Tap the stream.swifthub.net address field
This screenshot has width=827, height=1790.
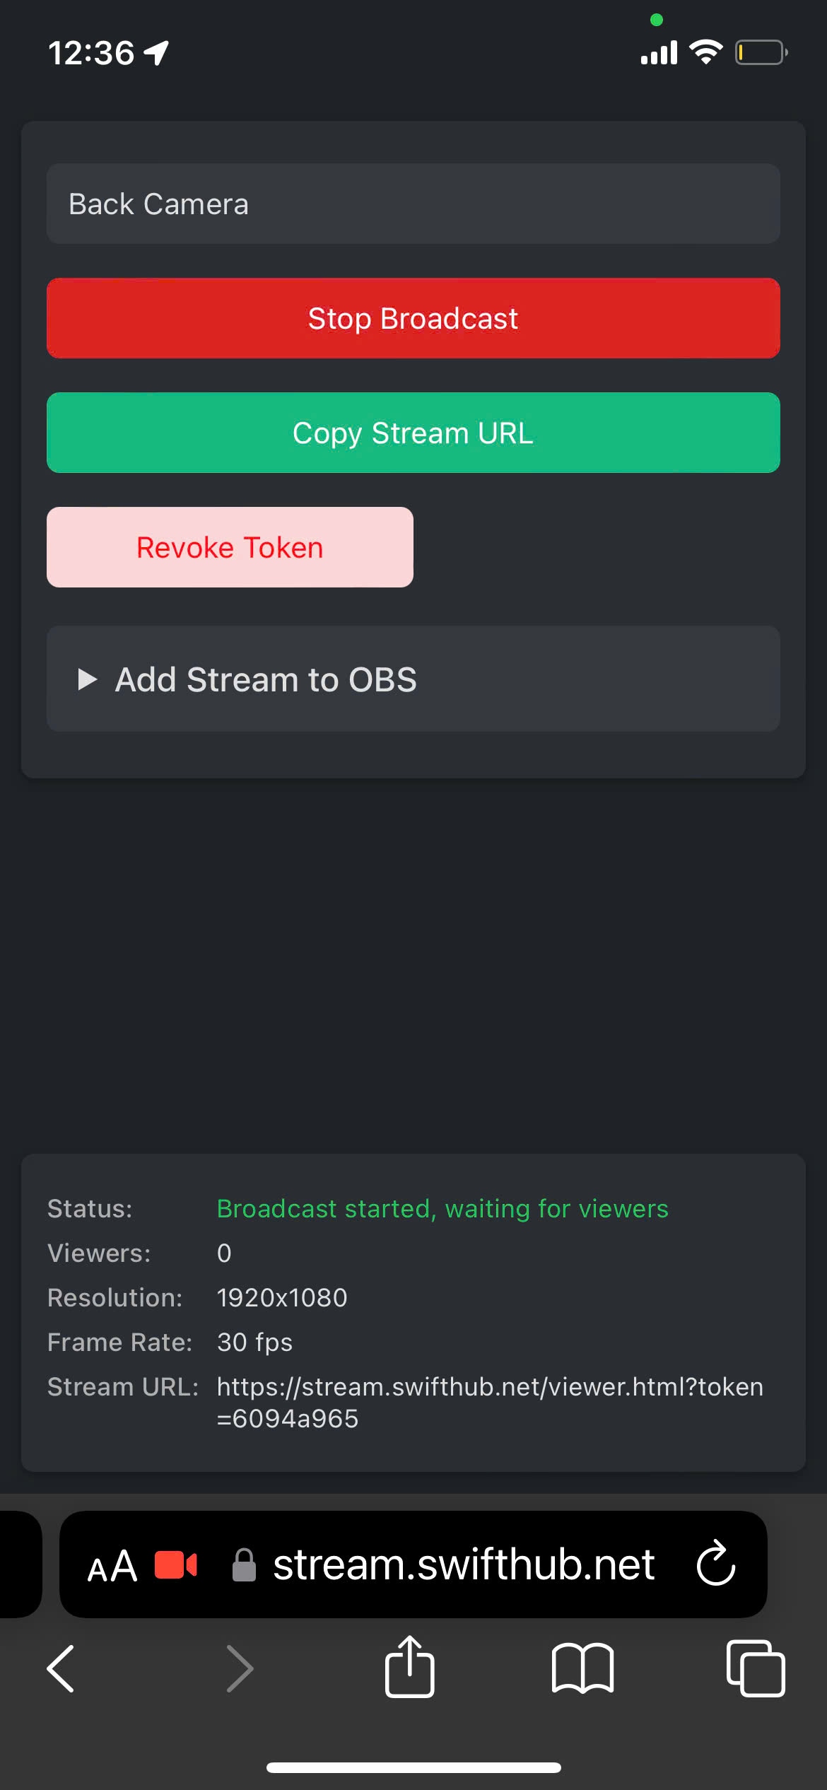click(x=413, y=1564)
